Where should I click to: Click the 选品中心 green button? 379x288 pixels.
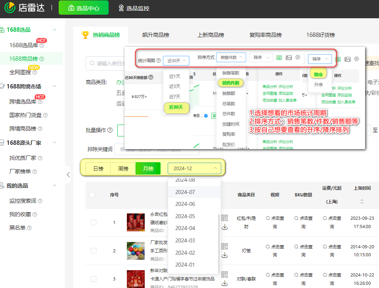pyautogui.click(x=83, y=8)
